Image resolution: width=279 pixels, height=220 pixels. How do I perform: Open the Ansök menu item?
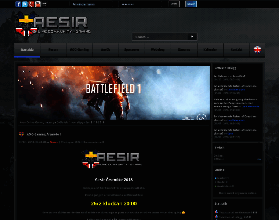(x=106, y=50)
